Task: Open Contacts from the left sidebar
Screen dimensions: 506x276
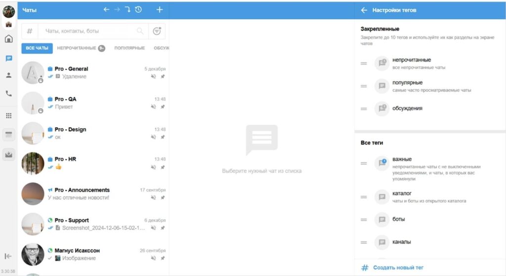Action: 8,75
